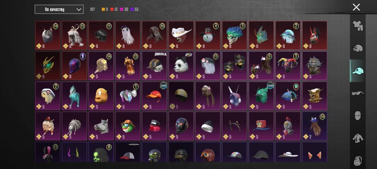Select the helmet category in sidebar
This screenshot has width=377, height=169.
click(358, 48)
